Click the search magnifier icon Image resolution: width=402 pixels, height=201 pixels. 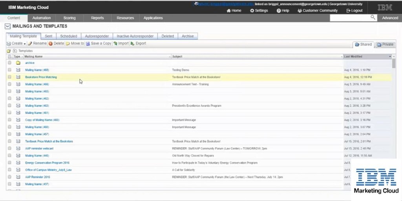pos(373,17)
